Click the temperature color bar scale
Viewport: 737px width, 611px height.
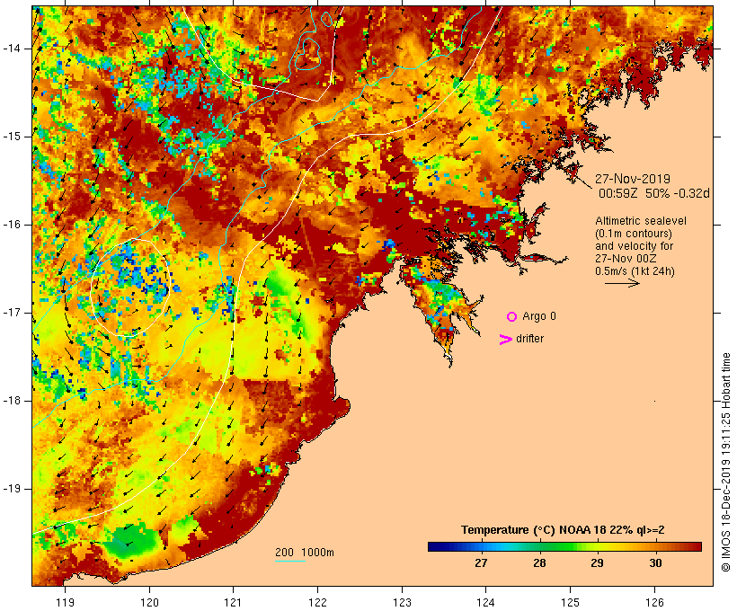pos(564,546)
